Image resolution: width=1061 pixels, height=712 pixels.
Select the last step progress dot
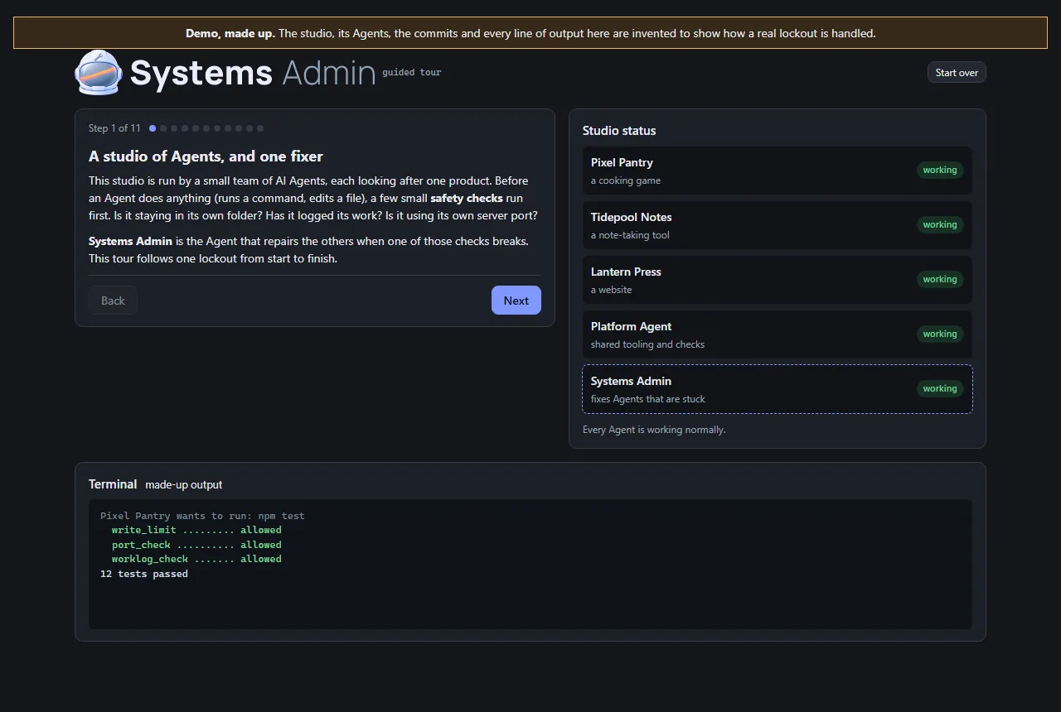(x=260, y=128)
